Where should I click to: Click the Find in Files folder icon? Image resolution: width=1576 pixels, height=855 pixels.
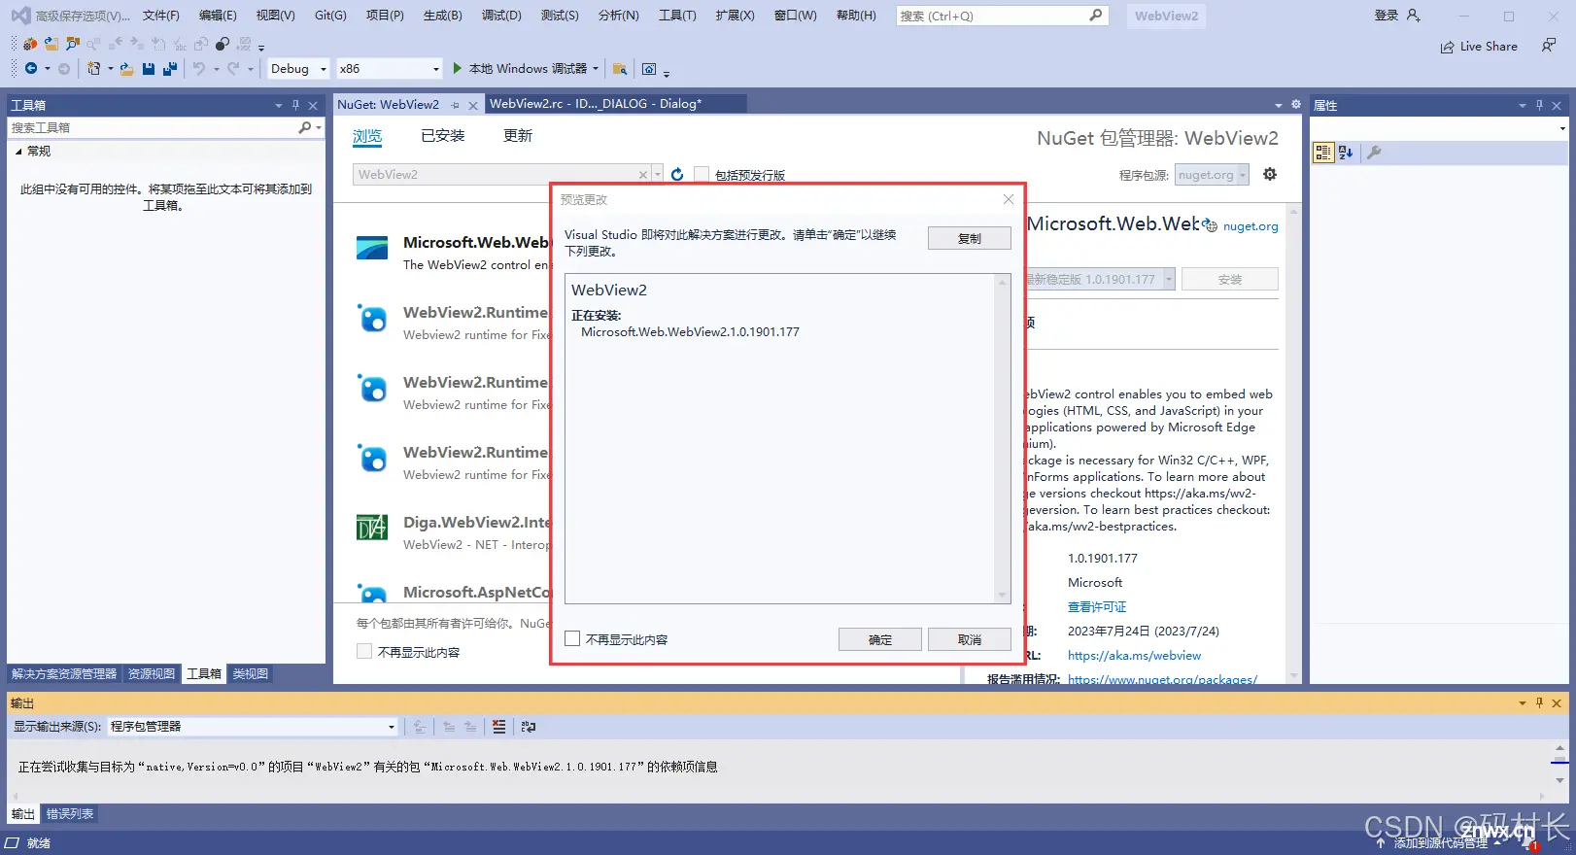point(619,69)
